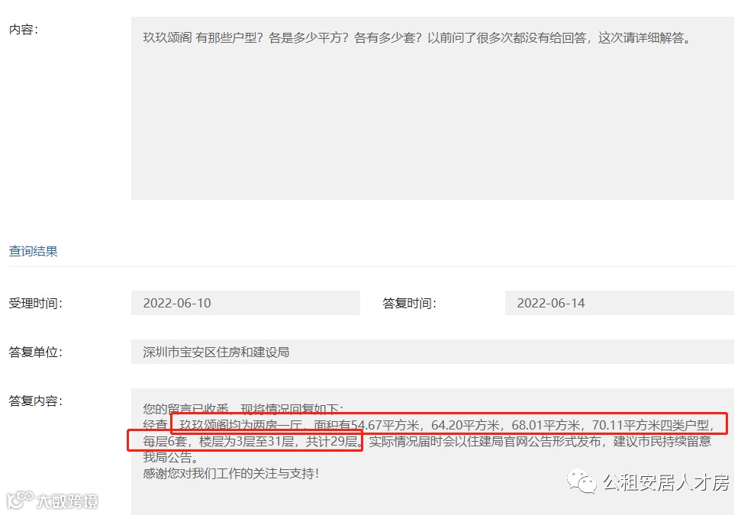Click the 内容 question text box
The height and width of the screenshot is (515, 754).
(x=432, y=108)
